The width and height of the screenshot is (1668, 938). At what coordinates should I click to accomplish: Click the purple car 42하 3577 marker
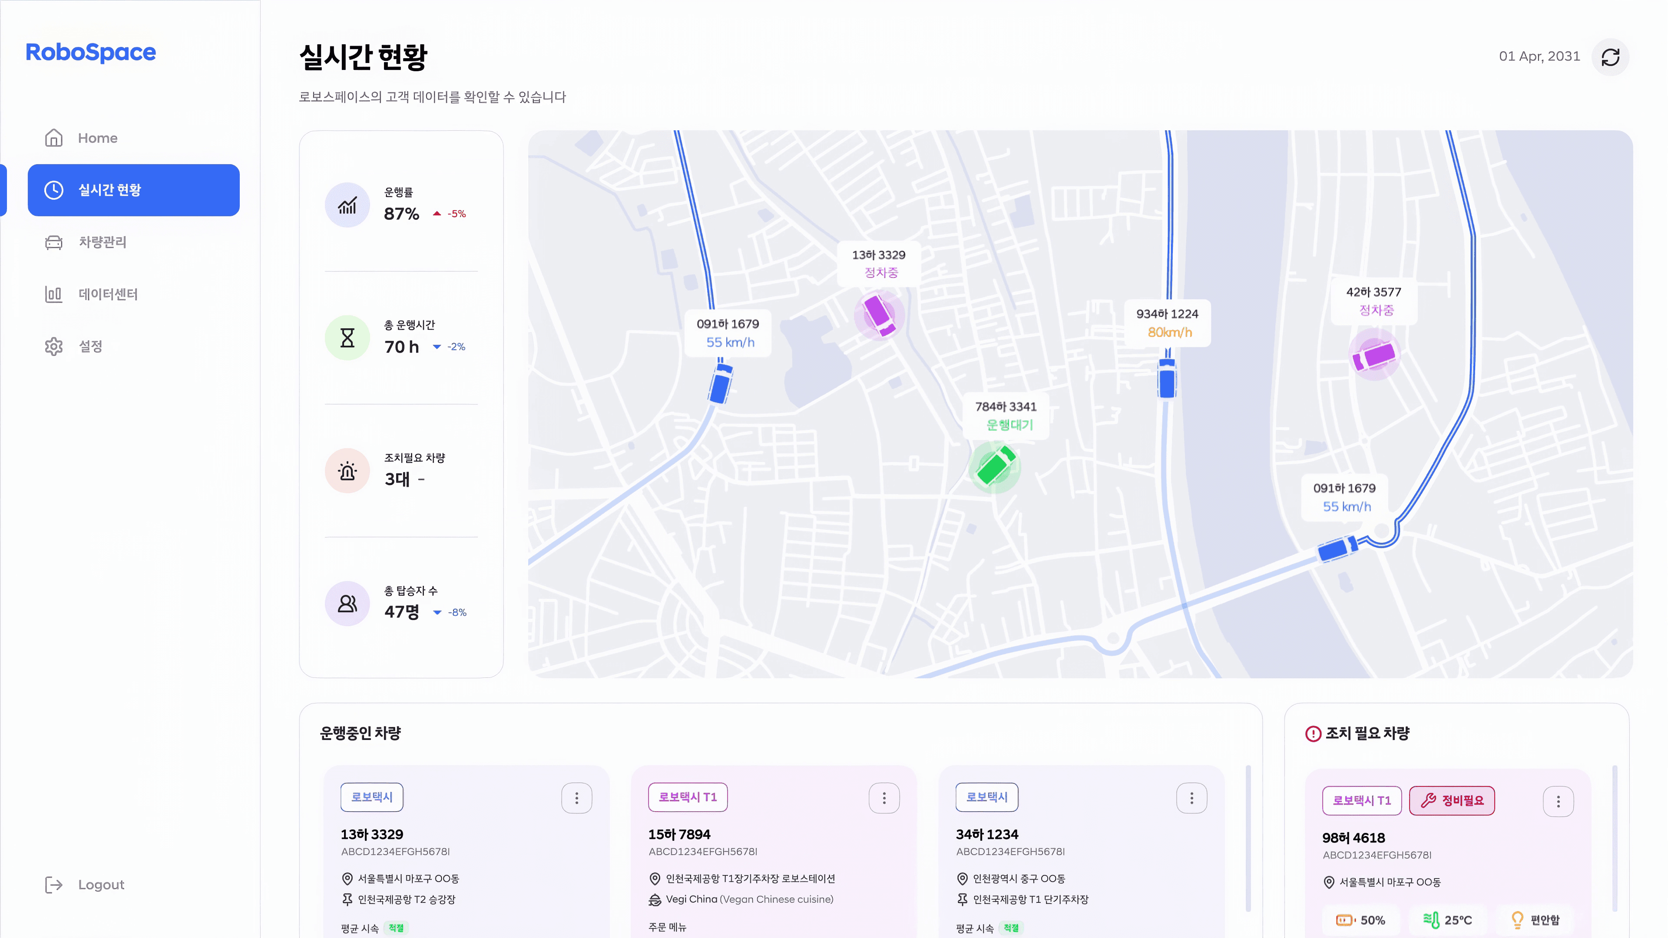pos(1374,355)
